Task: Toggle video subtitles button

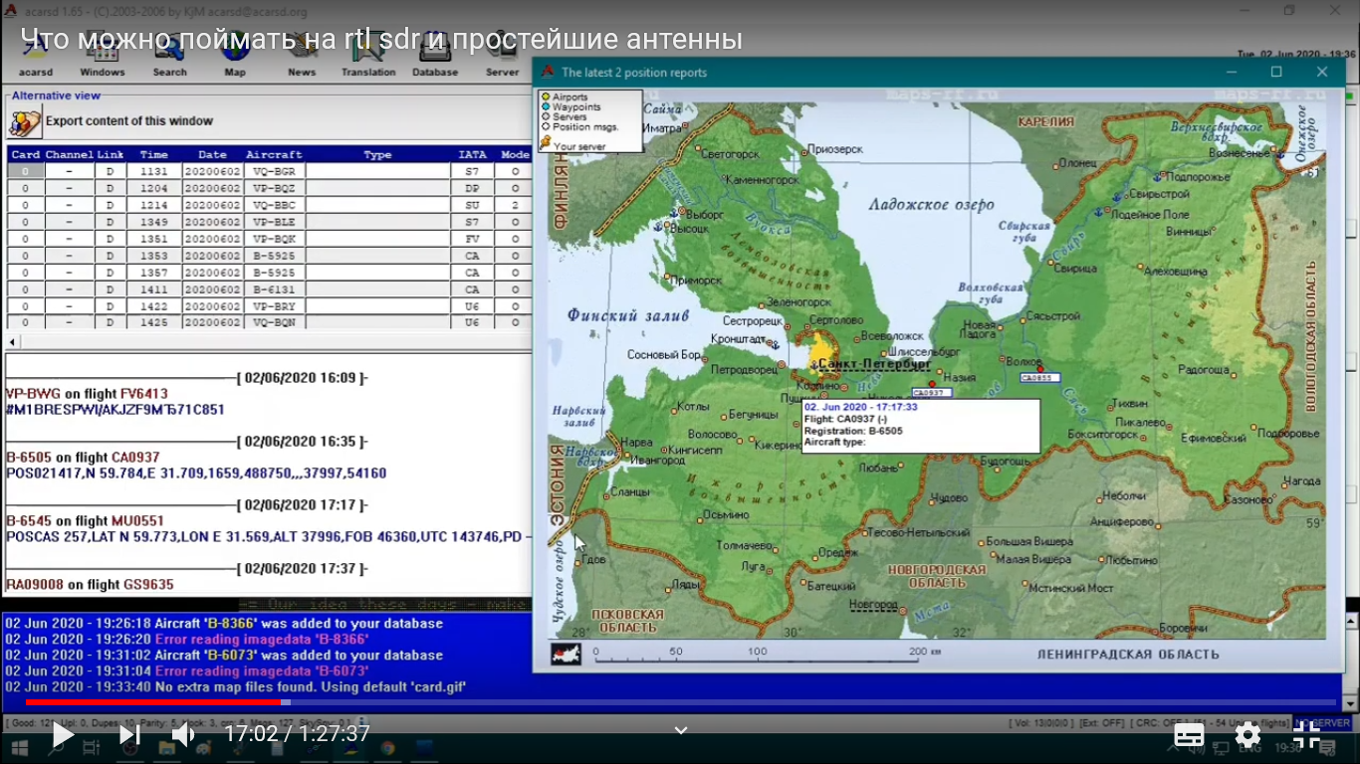Action: click(x=1189, y=735)
